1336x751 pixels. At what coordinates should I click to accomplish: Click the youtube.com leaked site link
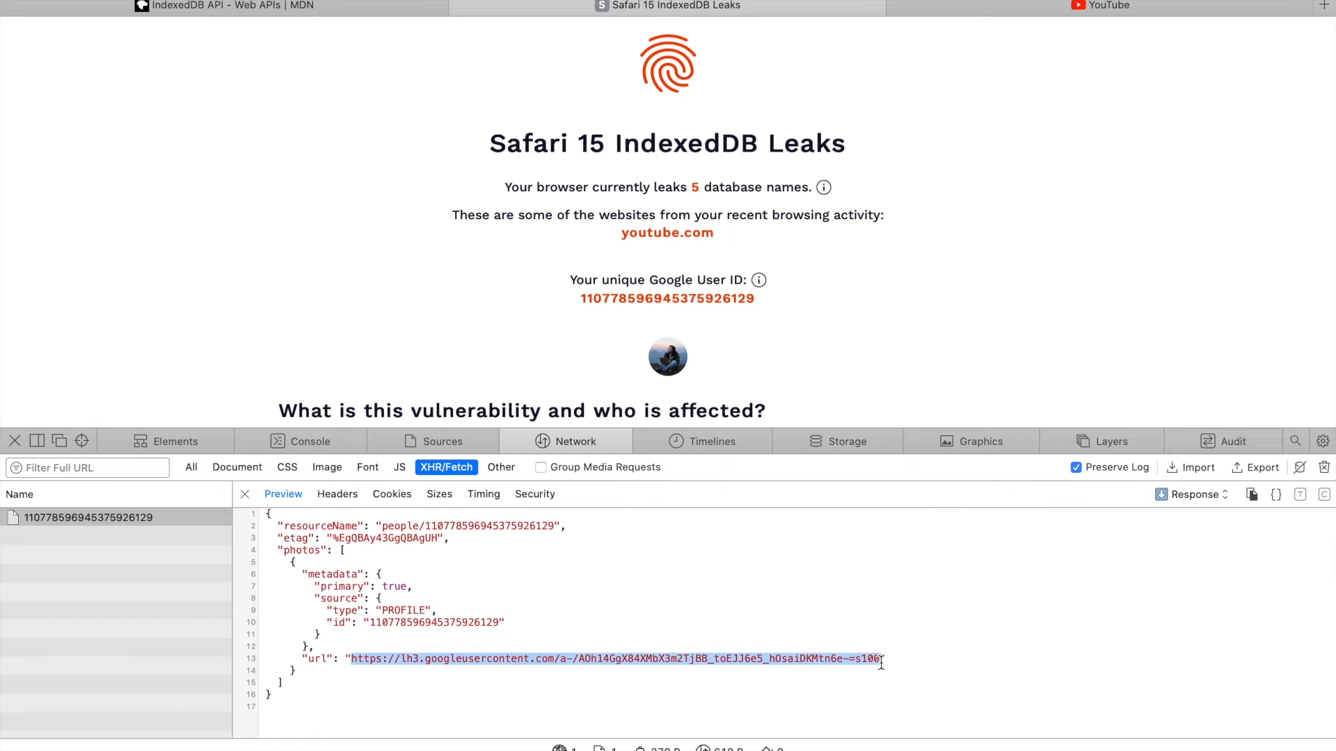pyautogui.click(x=667, y=232)
